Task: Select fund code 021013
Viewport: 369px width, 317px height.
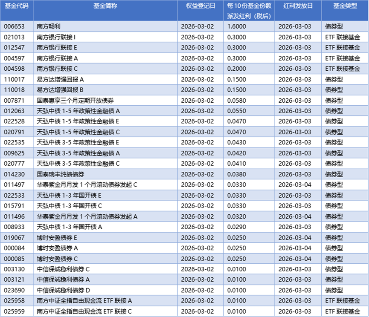Action: point(14,37)
